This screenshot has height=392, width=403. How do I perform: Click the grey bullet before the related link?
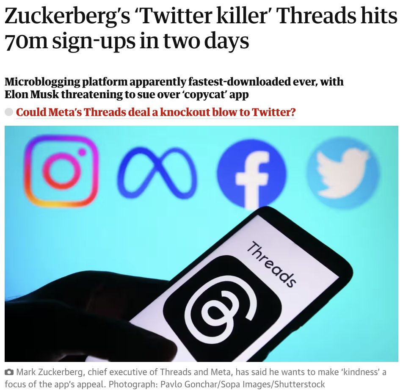pyautogui.click(x=9, y=113)
